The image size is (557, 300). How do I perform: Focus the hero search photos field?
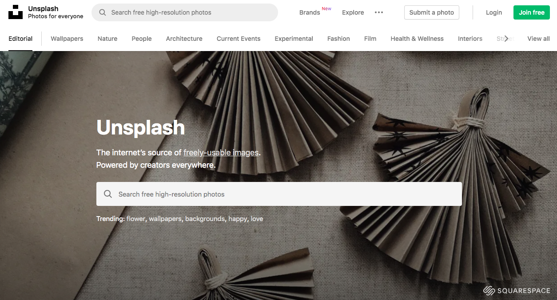pyautogui.click(x=279, y=194)
